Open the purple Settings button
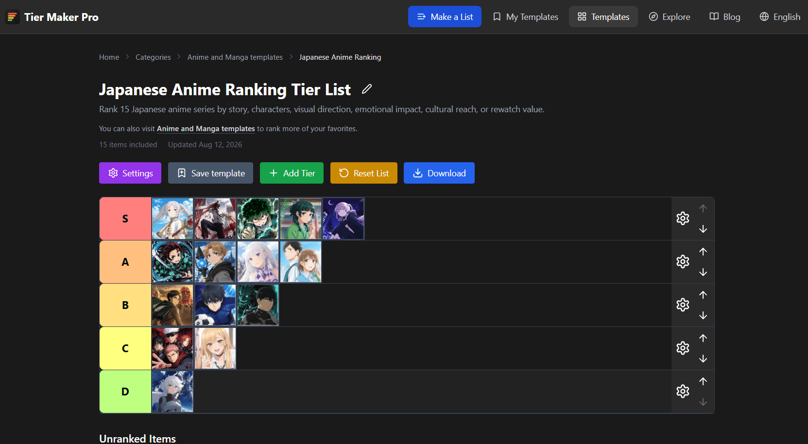Screen dimensions: 808x444 coord(130,173)
